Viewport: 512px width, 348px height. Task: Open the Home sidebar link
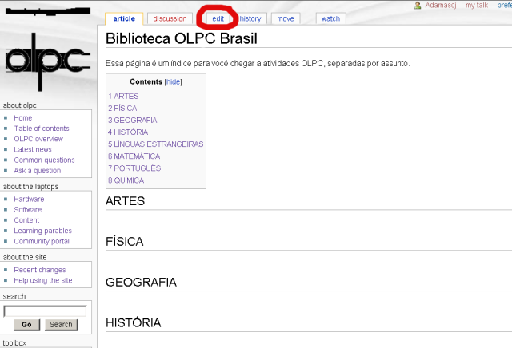click(23, 118)
